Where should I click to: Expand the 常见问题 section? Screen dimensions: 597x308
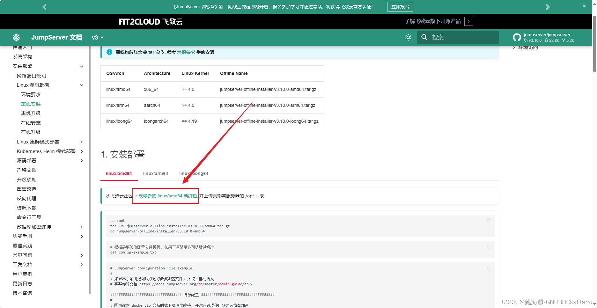tap(82, 255)
